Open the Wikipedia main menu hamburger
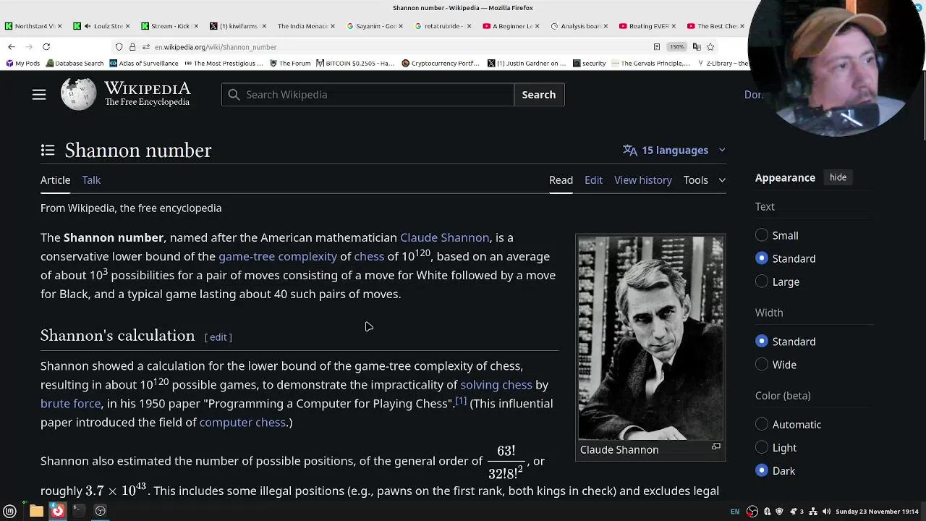The width and height of the screenshot is (926, 521). pyautogui.click(x=39, y=95)
